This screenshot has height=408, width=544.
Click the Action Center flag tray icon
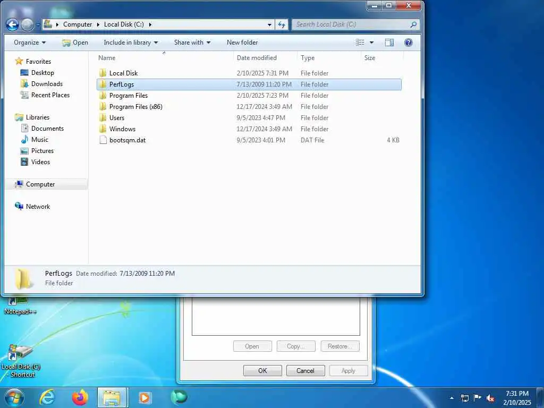(478, 397)
